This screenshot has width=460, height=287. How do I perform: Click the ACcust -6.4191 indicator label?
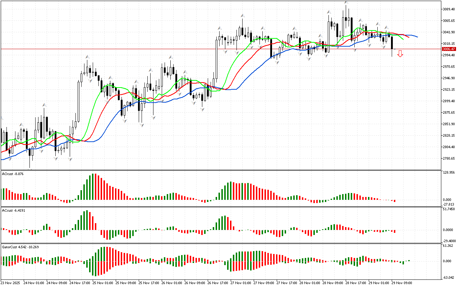(x=13, y=210)
